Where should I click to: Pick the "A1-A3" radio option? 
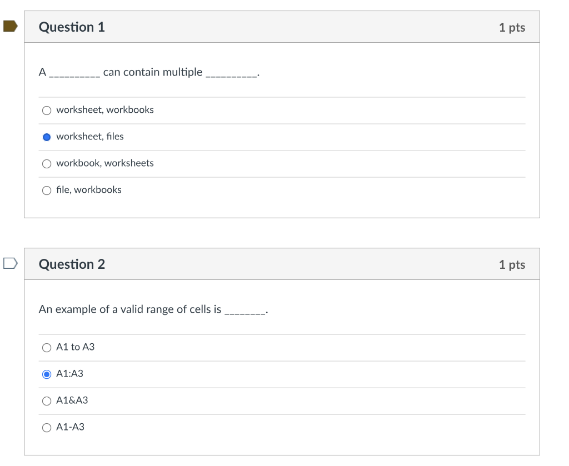[47, 427]
